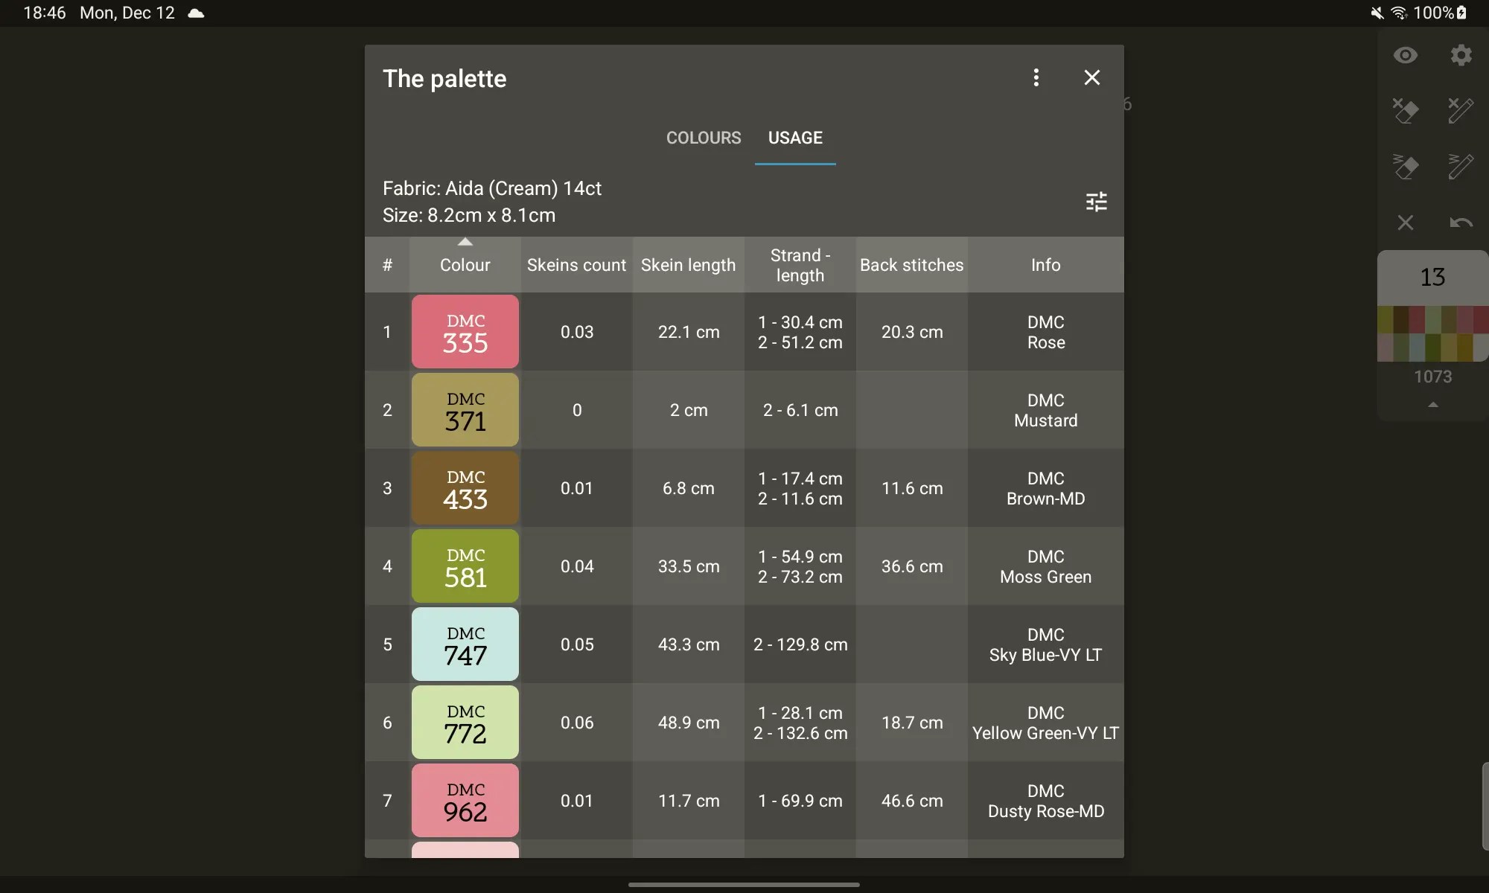
Task: Open fabric size adjustment settings
Action: click(1097, 202)
